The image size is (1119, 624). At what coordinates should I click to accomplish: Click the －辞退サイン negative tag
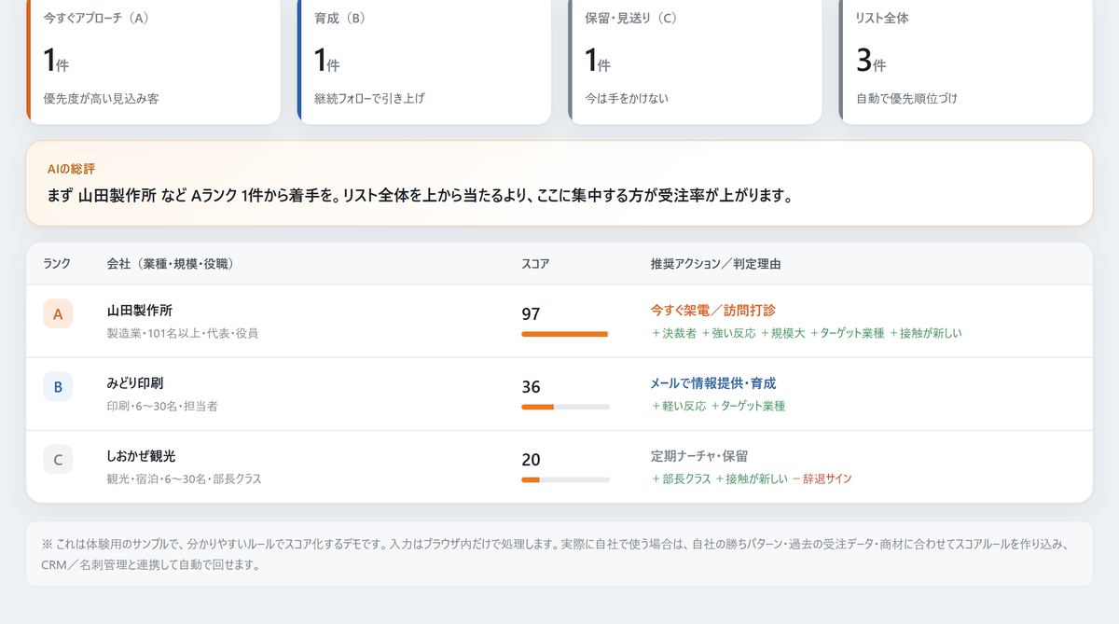click(x=822, y=478)
